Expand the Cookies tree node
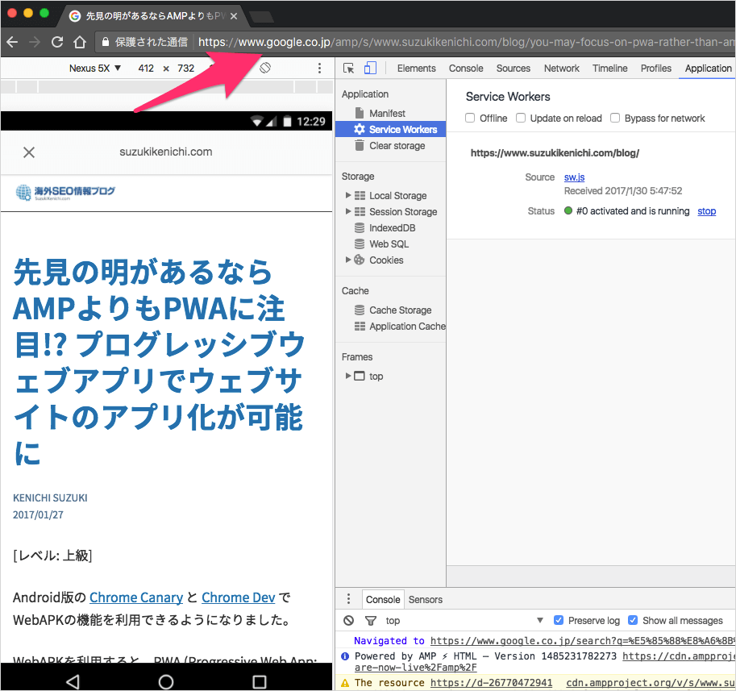The height and width of the screenshot is (691, 736). [x=347, y=260]
